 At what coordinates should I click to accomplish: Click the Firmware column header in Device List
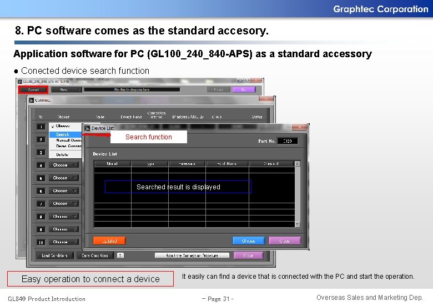[187, 164]
